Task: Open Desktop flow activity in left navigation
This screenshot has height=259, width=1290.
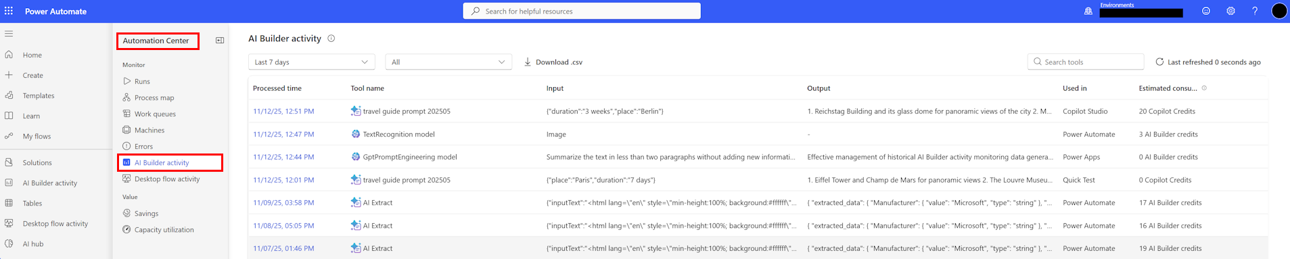Action: 55,223
